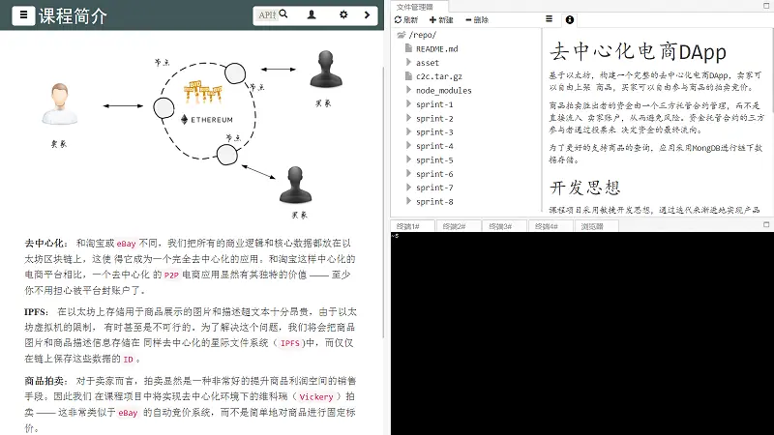Click the sprint-5 folder label
Viewport: 774px width, 435px height.
coord(434,159)
